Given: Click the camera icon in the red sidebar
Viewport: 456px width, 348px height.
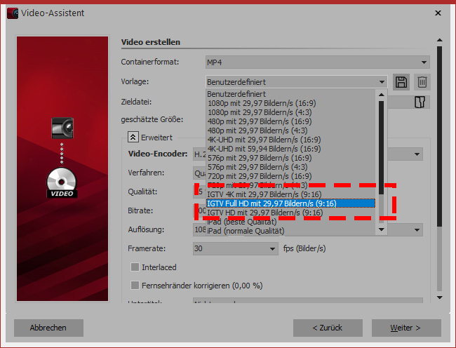Looking at the screenshot, I should tap(62, 128).
